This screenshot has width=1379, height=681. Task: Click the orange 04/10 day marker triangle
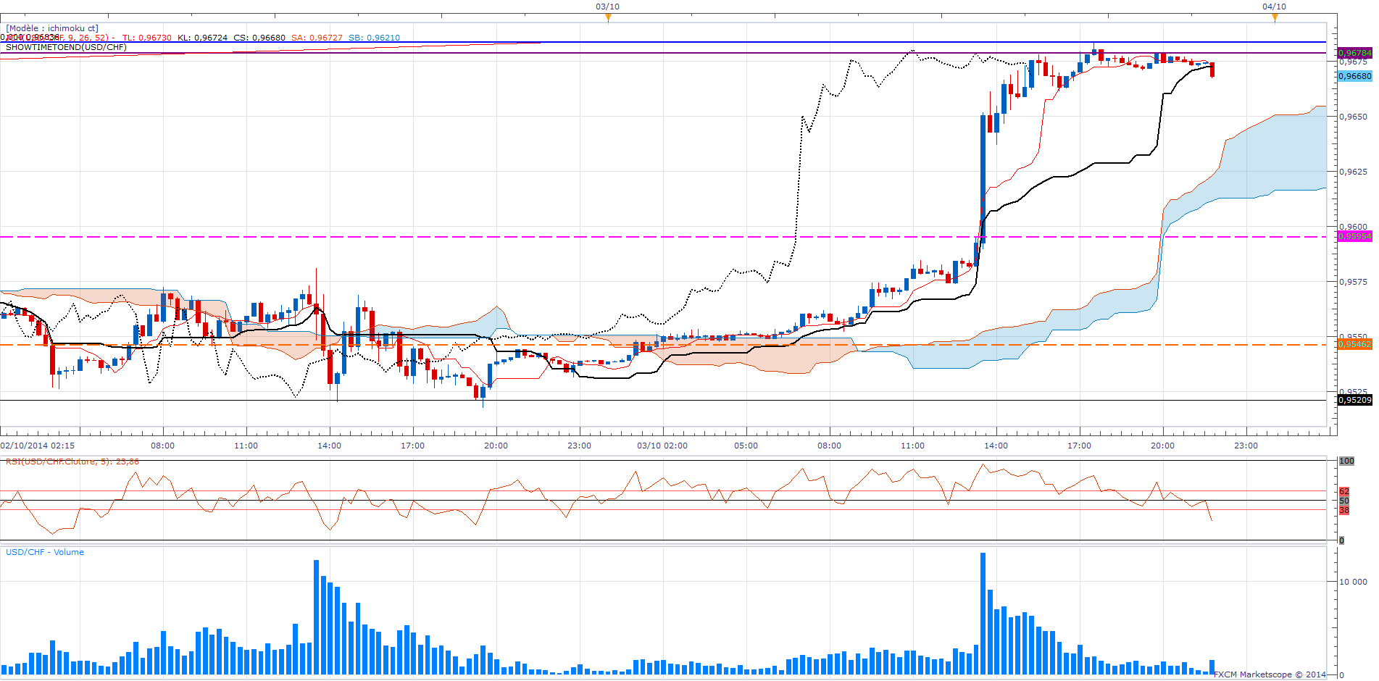click(x=1275, y=18)
